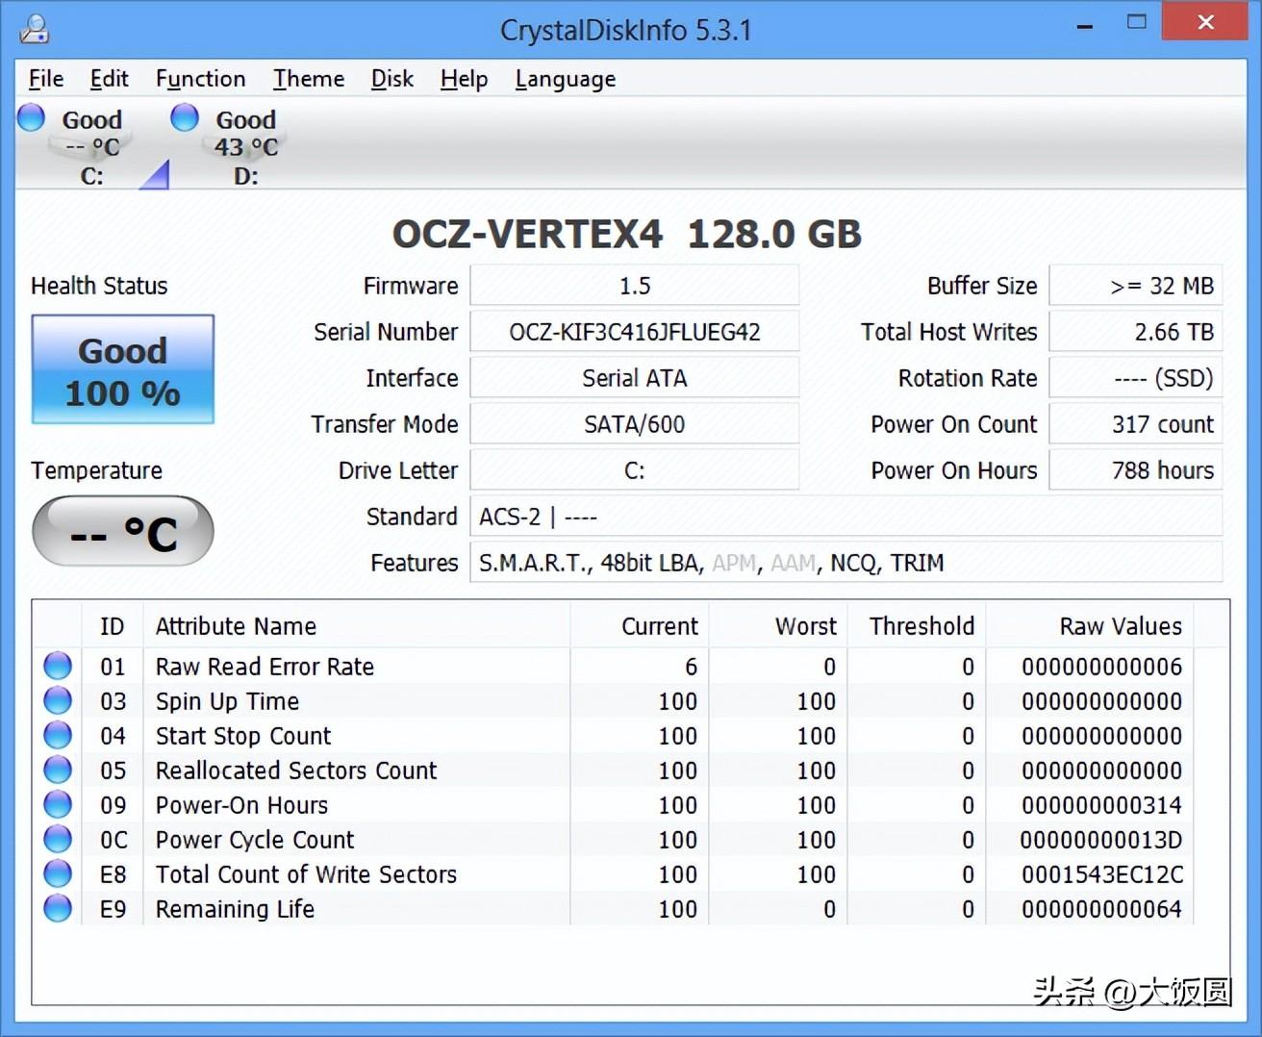
Task: Click the Good 100 % health status button
Action: coord(123,370)
